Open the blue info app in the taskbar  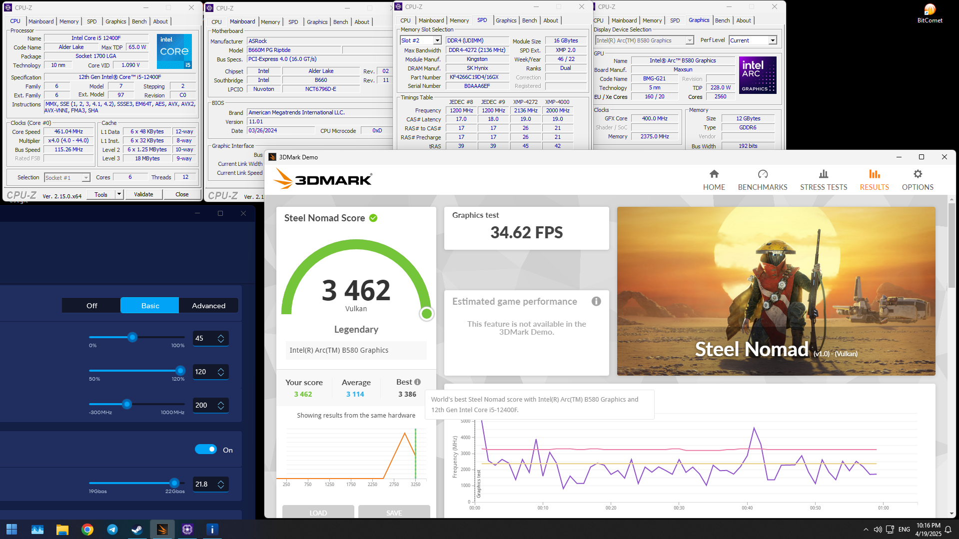point(212,529)
